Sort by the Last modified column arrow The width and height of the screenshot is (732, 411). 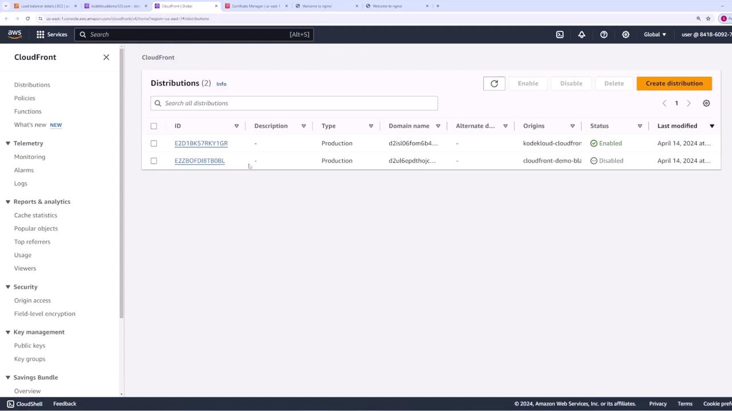(x=712, y=126)
